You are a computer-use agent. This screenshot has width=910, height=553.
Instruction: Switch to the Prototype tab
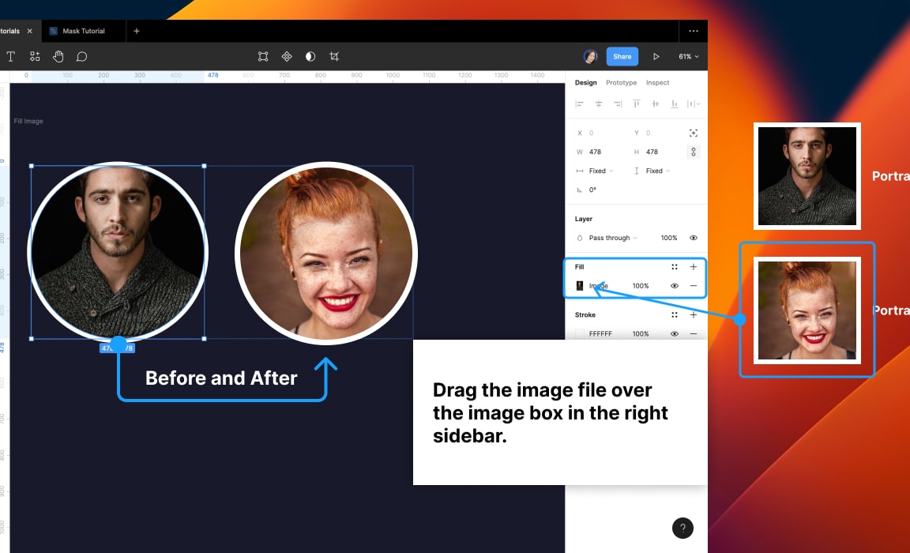(x=622, y=83)
